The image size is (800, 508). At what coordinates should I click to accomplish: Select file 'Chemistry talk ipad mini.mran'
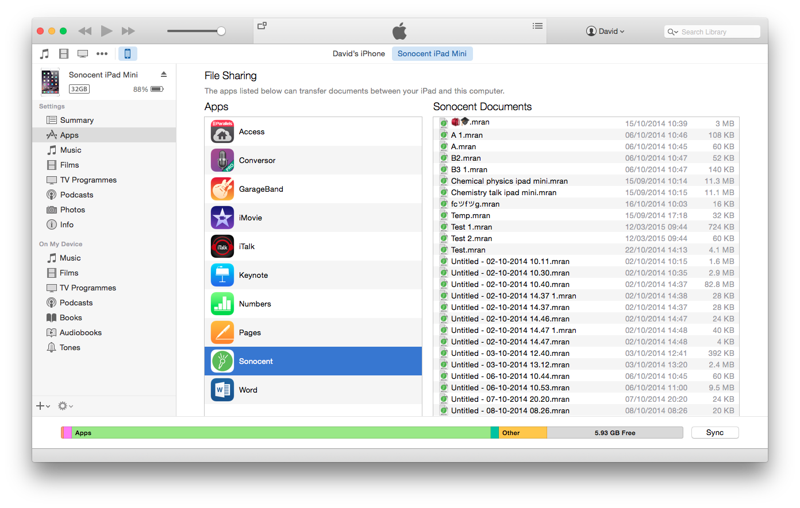click(586, 192)
